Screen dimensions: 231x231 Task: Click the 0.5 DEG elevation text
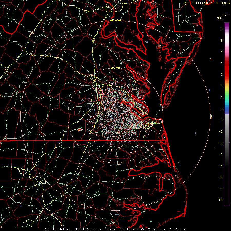tap(126, 229)
